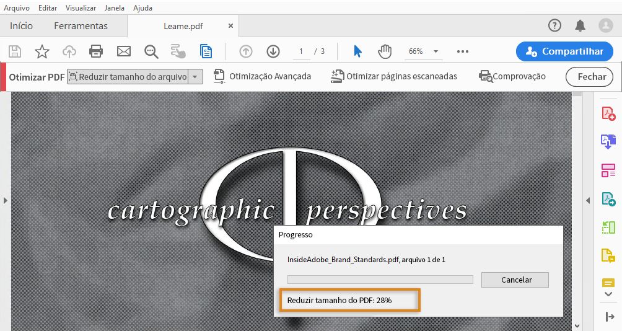Go to next page arrow
The height and width of the screenshot is (331, 622).
point(273,51)
